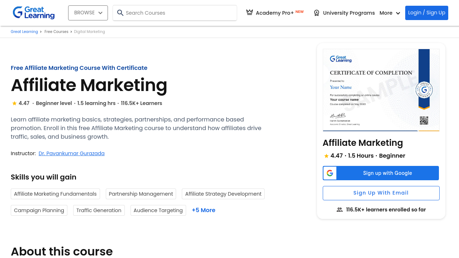Click the Login / Sign Up button
Viewport: 459px width, 258px height.
click(427, 13)
